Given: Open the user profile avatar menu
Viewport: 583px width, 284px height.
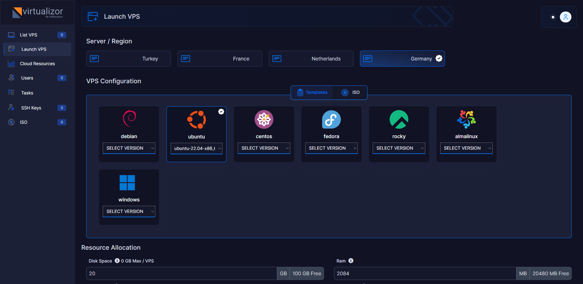Looking at the screenshot, I should [566, 17].
